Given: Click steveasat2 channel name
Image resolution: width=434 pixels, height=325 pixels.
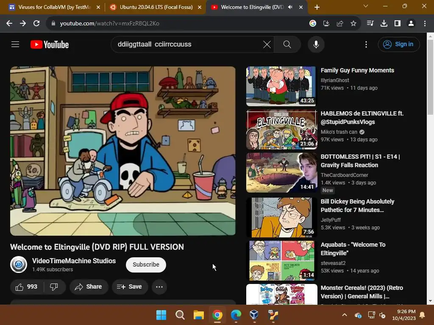Looking at the screenshot, I should tap(333, 263).
